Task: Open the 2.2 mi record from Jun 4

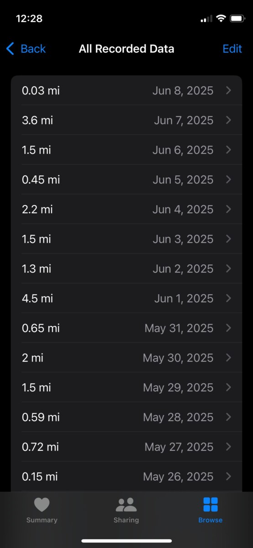Action: pyautogui.click(x=126, y=209)
